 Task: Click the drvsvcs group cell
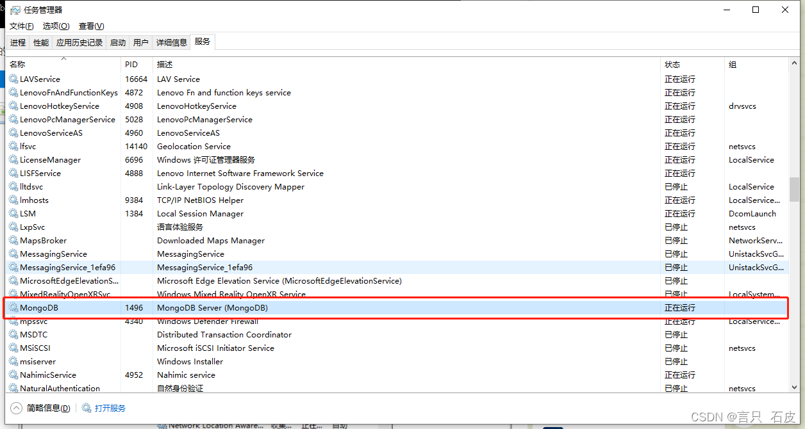coord(742,106)
